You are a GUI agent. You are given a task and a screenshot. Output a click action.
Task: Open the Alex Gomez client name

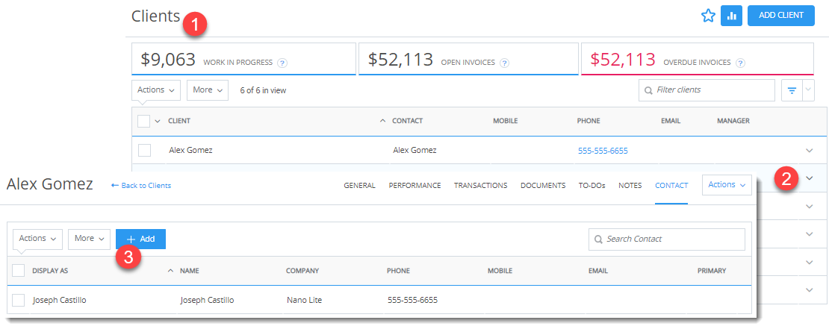click(x=191, y=151)
